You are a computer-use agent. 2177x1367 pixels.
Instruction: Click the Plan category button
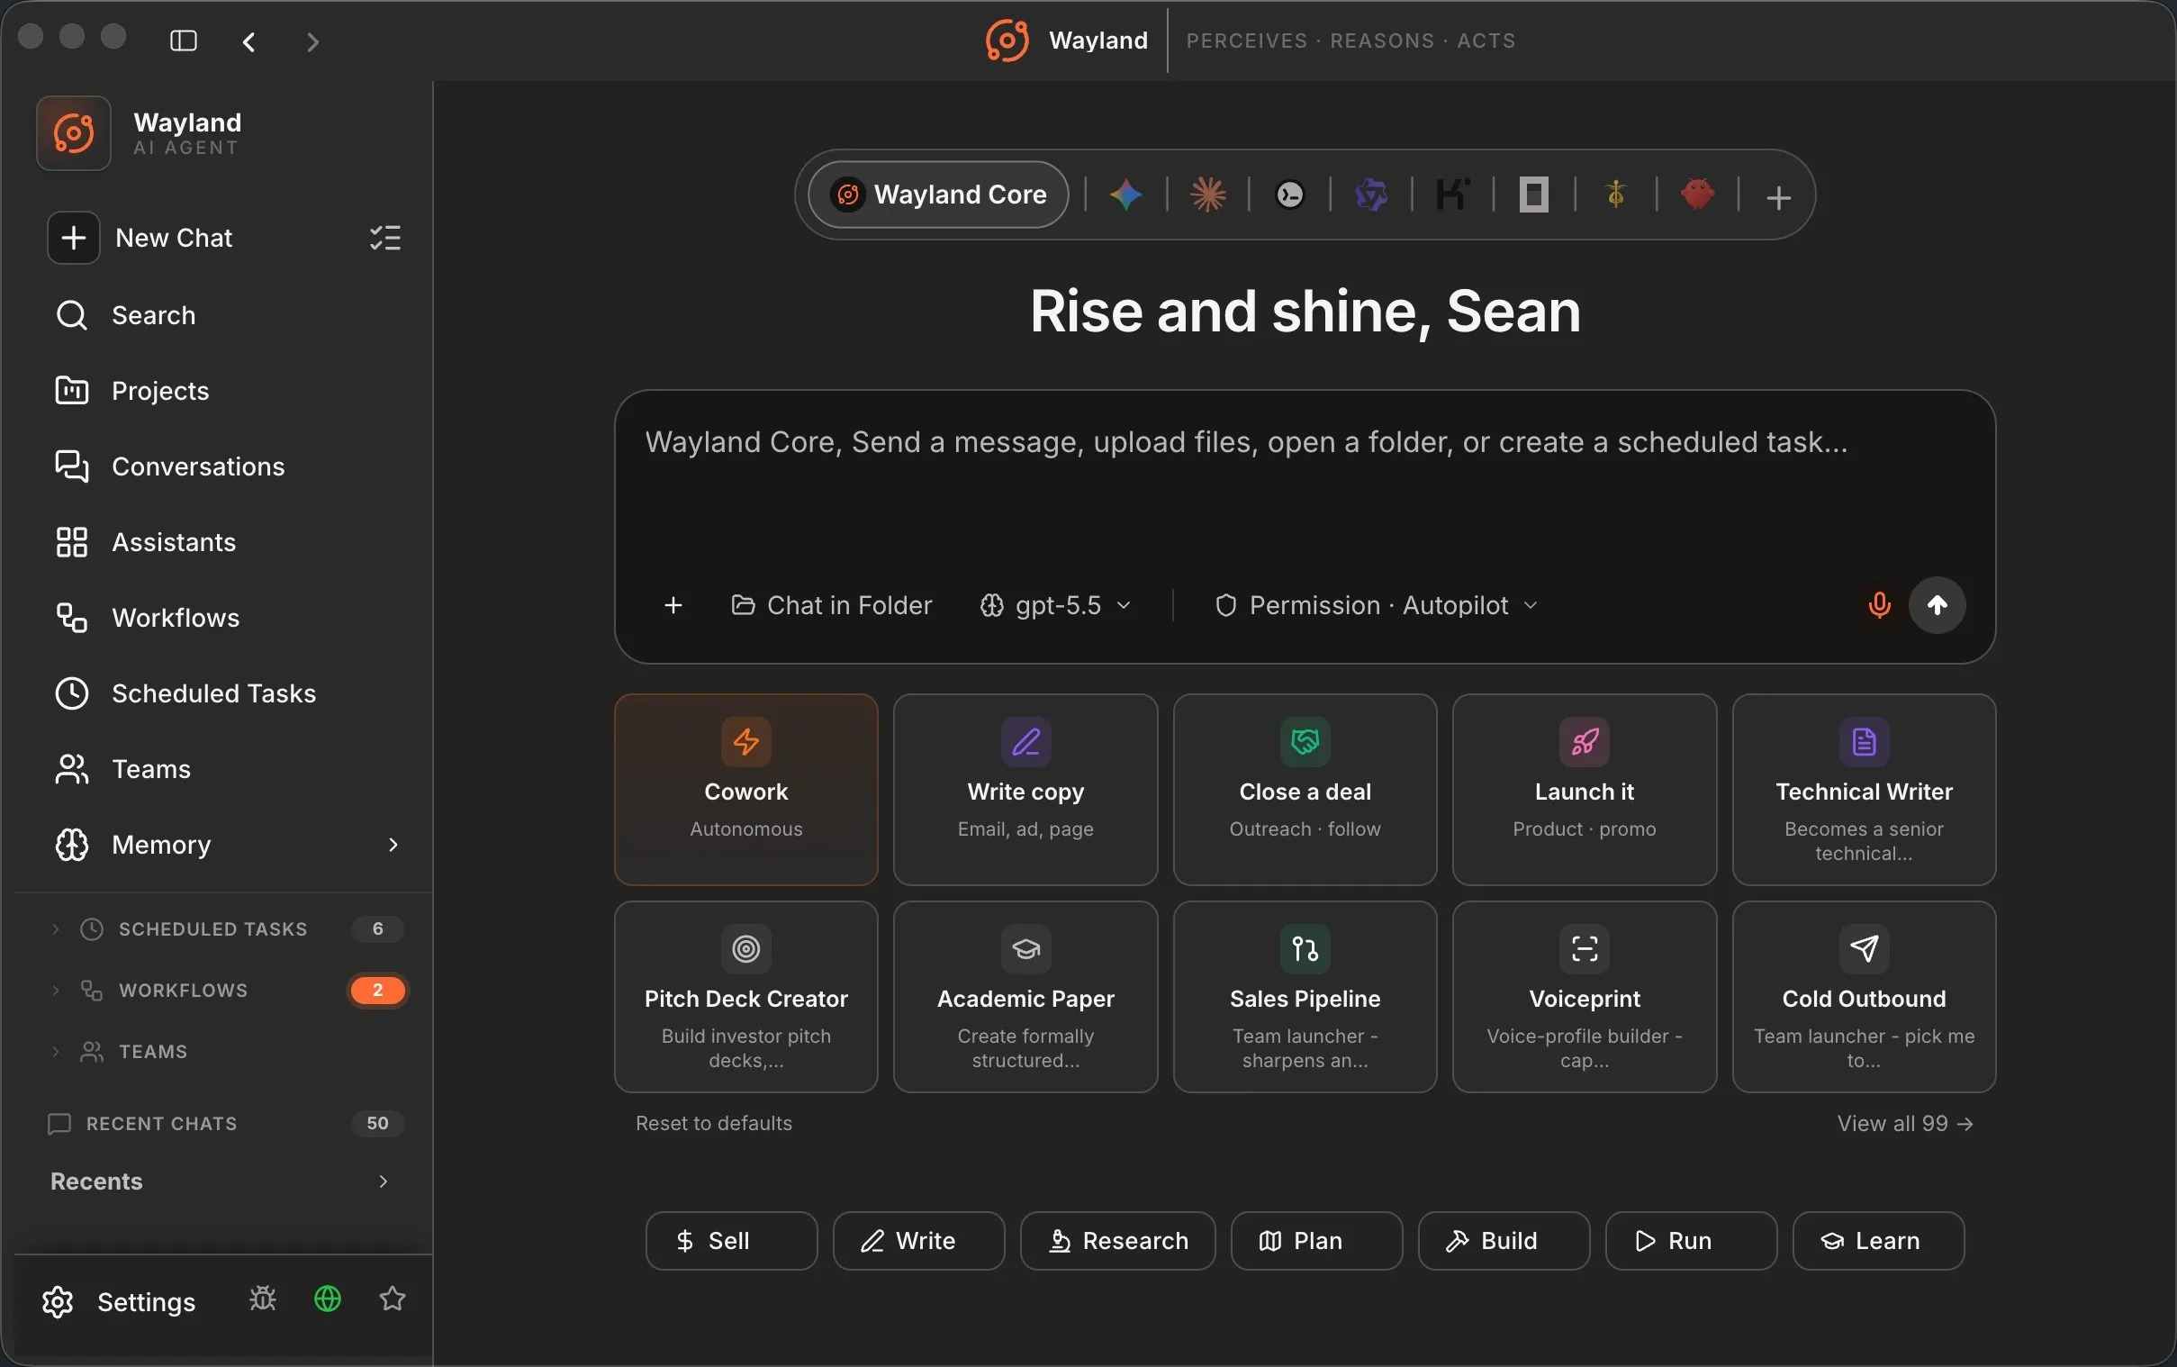point(1316,1240)
